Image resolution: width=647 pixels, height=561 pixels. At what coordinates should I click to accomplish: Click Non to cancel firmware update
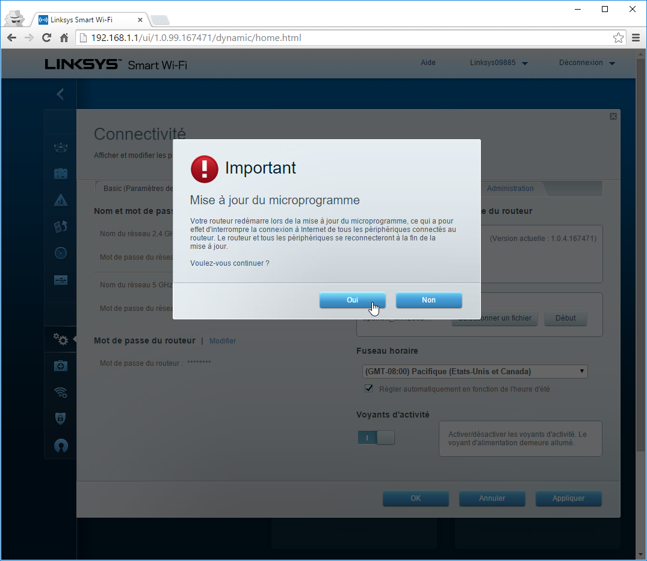[x=429, y=300]
